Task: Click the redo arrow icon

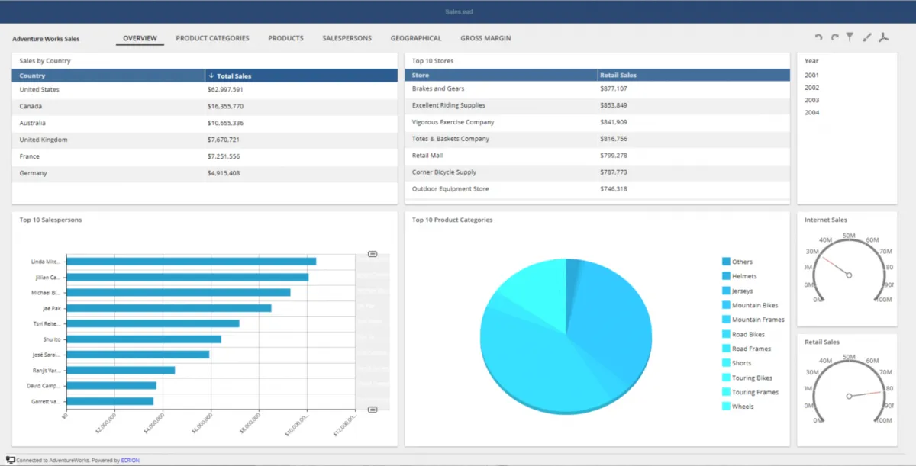Action: pyautogui.click(x=834, y=37)
